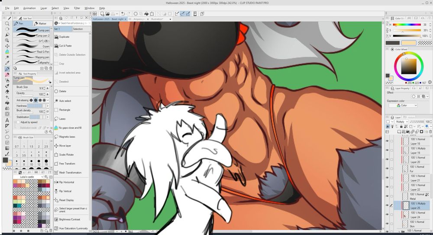Viewport: 433px width, 235px height.
Task: Click the help question mark icon
Action: (202, 14)
